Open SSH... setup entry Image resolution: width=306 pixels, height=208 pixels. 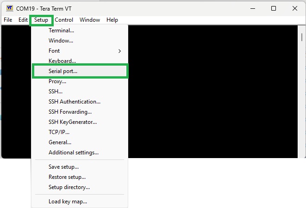point(80,92)
